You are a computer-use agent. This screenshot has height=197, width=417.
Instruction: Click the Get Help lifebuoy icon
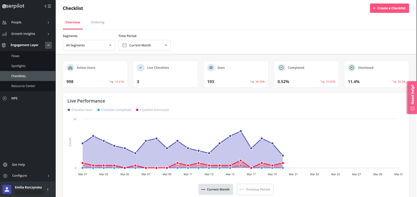coord(5,165)
